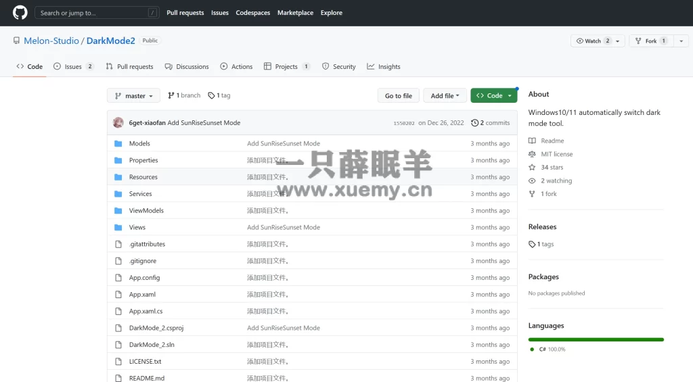The image size is (693, 382).
Task: Open the Projects tab
Action: coord(286,67)
